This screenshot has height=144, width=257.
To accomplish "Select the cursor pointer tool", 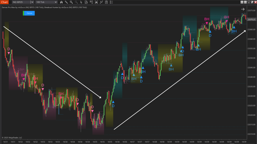I will tap(81, 2).
